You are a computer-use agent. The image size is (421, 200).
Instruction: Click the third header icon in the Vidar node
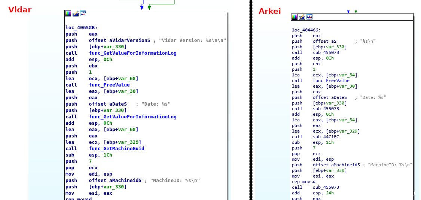coord(83,13)
